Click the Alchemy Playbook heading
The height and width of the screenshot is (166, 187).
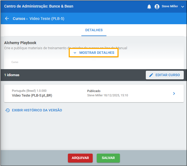20,43
